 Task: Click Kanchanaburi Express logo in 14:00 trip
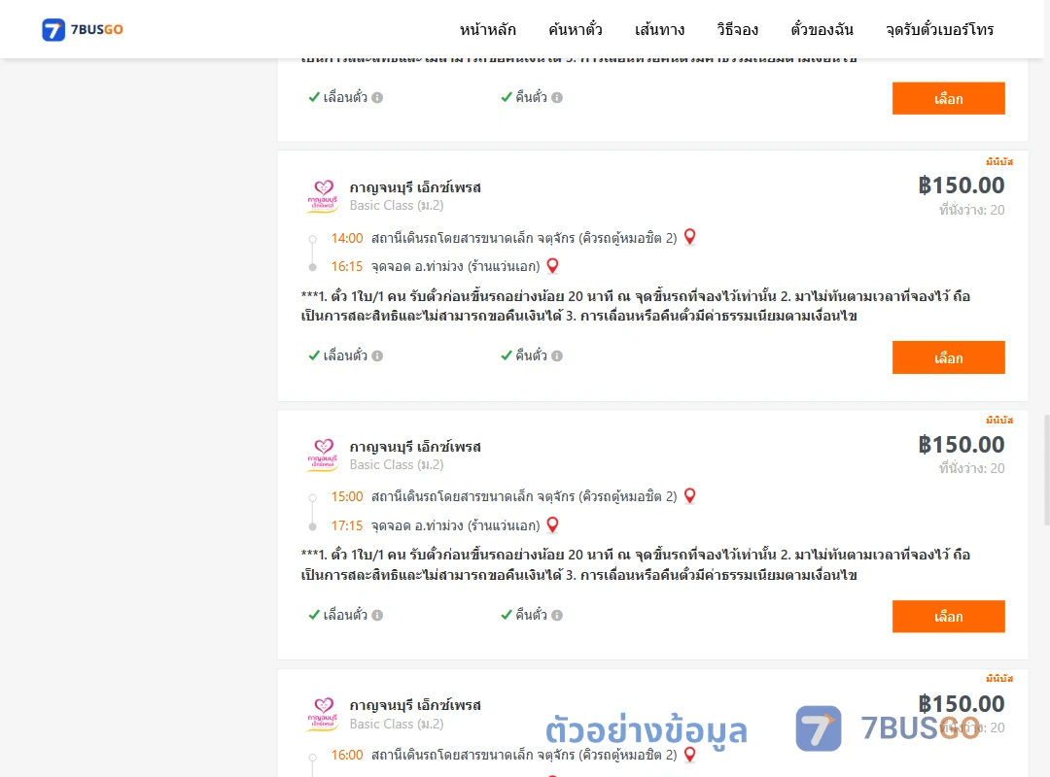click(323, 196)
